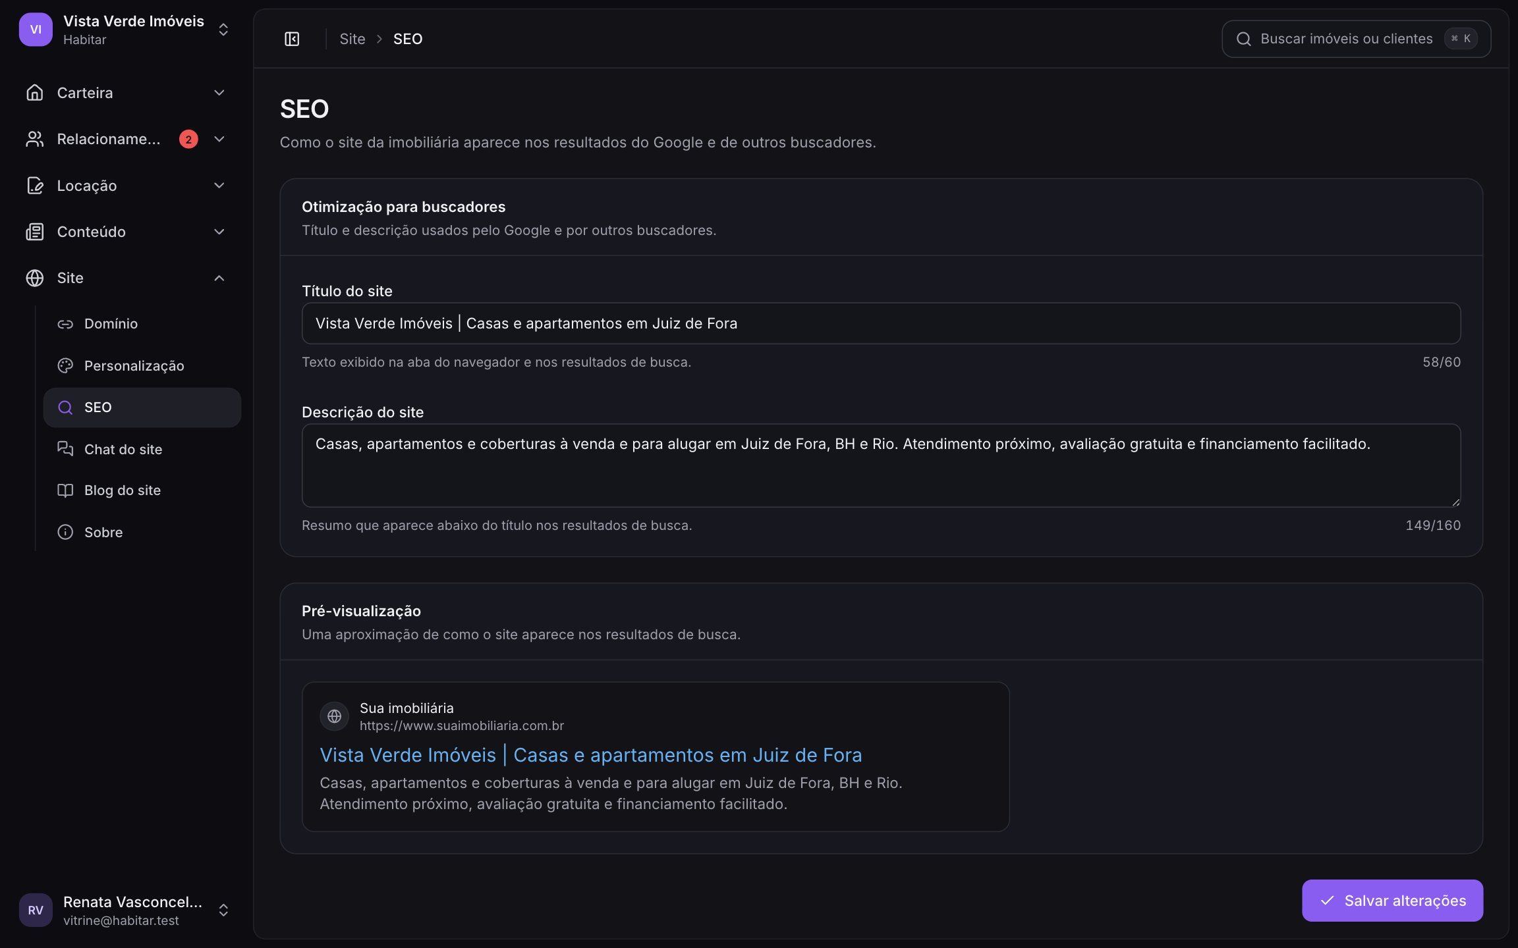Open the Domínio page
The width and height of the screenshot is (1518, 948).
click(x=142, y=324)
